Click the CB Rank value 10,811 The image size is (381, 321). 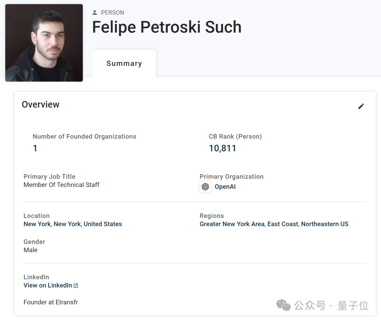click(222, 148)
